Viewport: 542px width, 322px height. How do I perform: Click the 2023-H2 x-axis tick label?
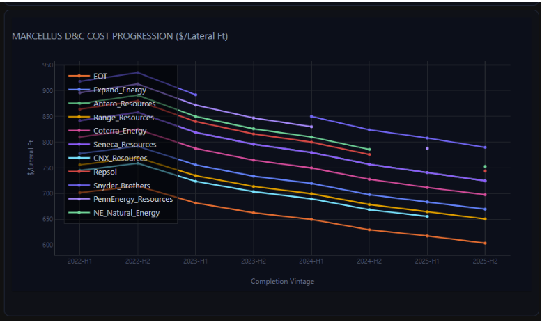coord(253,261)
